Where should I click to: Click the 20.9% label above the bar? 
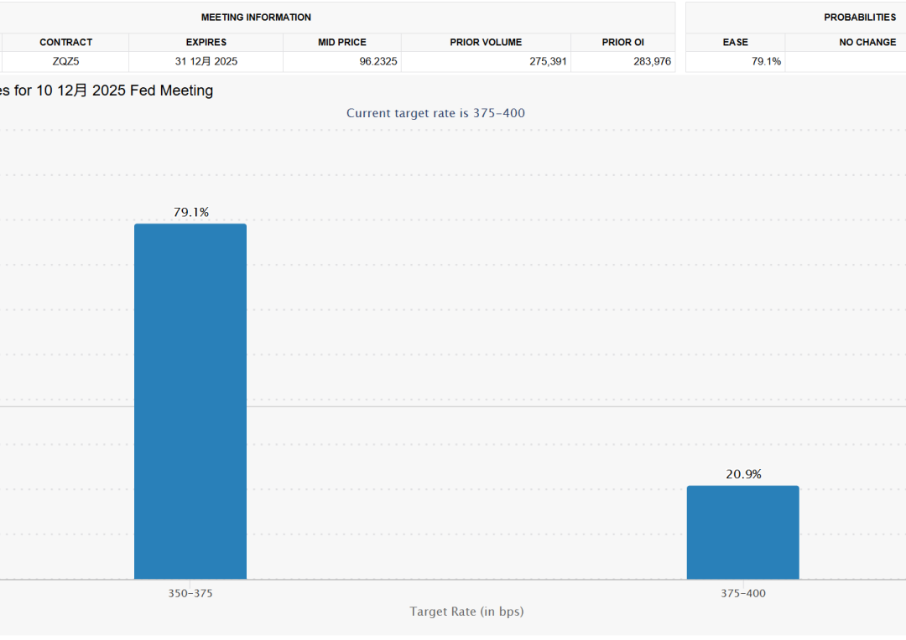point(743,474)
